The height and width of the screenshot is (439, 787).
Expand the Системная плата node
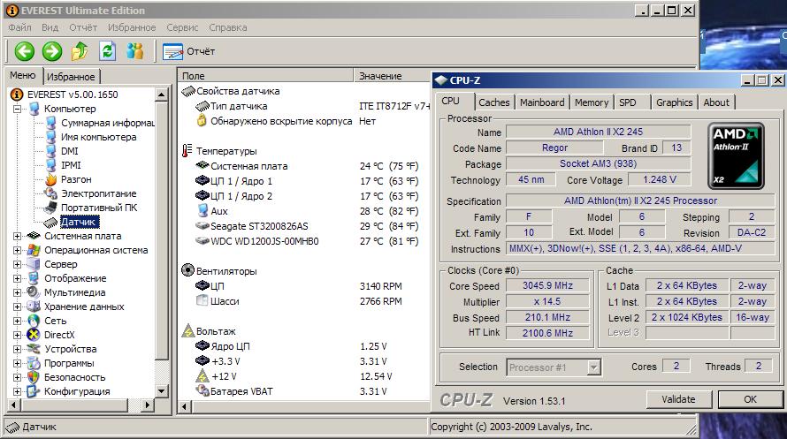(x=17, y=236)
